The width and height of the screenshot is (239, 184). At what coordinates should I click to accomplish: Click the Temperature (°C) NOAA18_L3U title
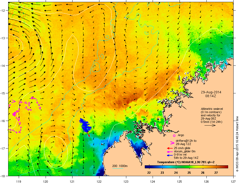(186, 162)
